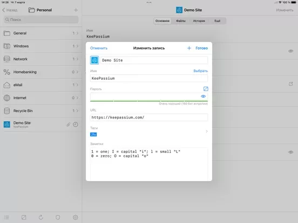The height and width of the screenshot is (223, 298).
Task: Tap Изменить in top right
Action: pos(285,10)
